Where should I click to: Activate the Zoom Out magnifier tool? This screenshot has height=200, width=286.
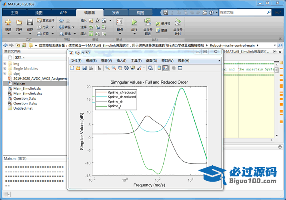pyautogui.click(x=114, y=68)
